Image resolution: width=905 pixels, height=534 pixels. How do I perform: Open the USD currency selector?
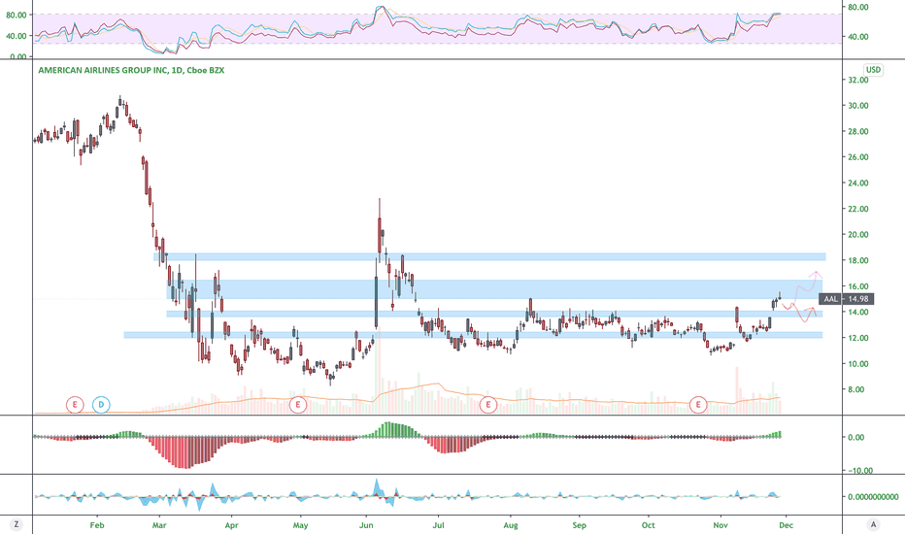point(873,70)
